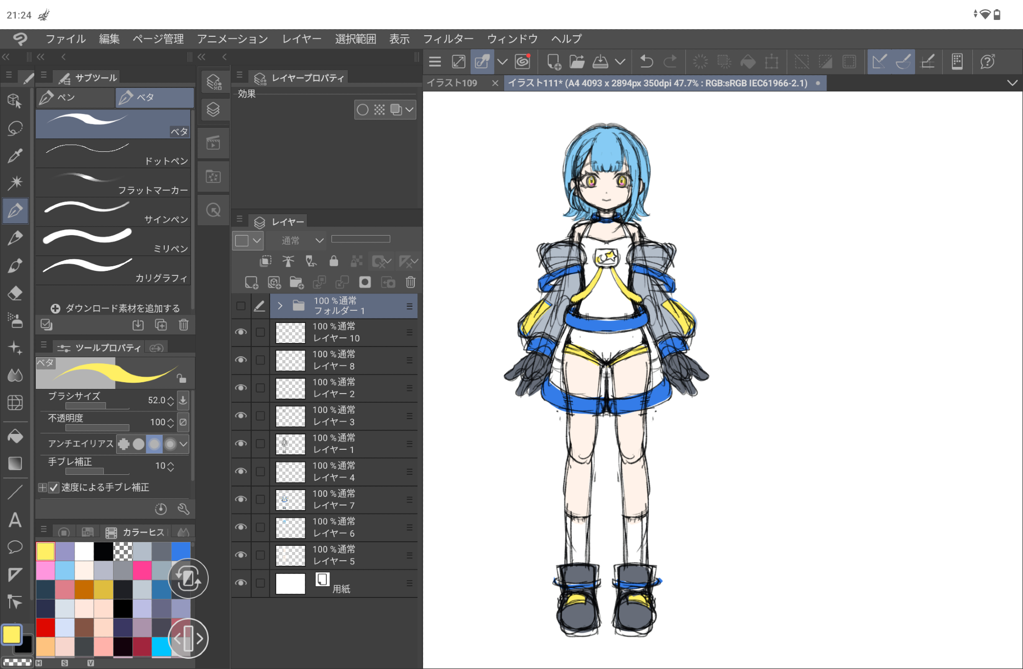This screenshot has width=1023, height=669.
Task: Click ダウンロード素材を追加する button
Action: pyautogui.click(x=116, y=308)
